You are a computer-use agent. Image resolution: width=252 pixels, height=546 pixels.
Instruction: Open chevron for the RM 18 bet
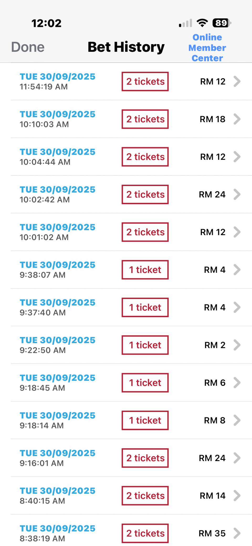[237, 119]
